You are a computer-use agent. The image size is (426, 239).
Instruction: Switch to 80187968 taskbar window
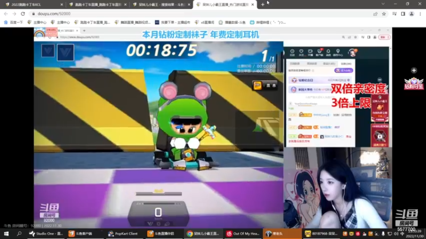pos(321,234)
